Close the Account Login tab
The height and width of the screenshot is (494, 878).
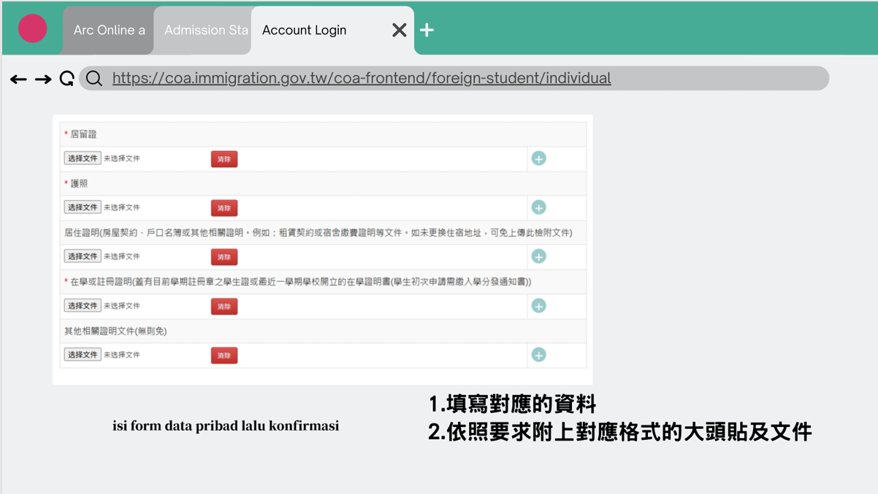coord(399,30)
